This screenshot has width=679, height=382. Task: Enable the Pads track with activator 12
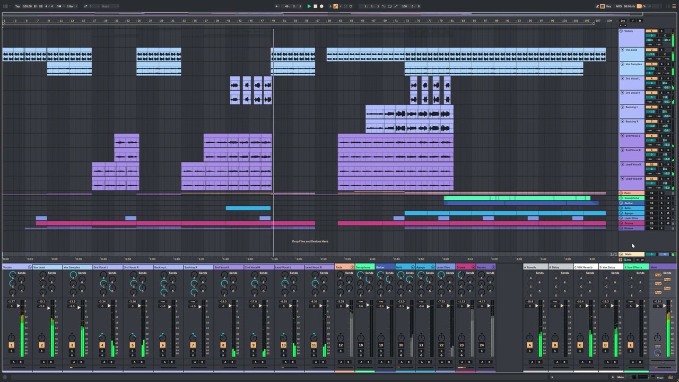coord(341,345)
